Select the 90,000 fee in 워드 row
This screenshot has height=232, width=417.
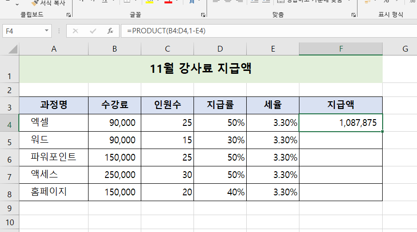click(115, 140)
